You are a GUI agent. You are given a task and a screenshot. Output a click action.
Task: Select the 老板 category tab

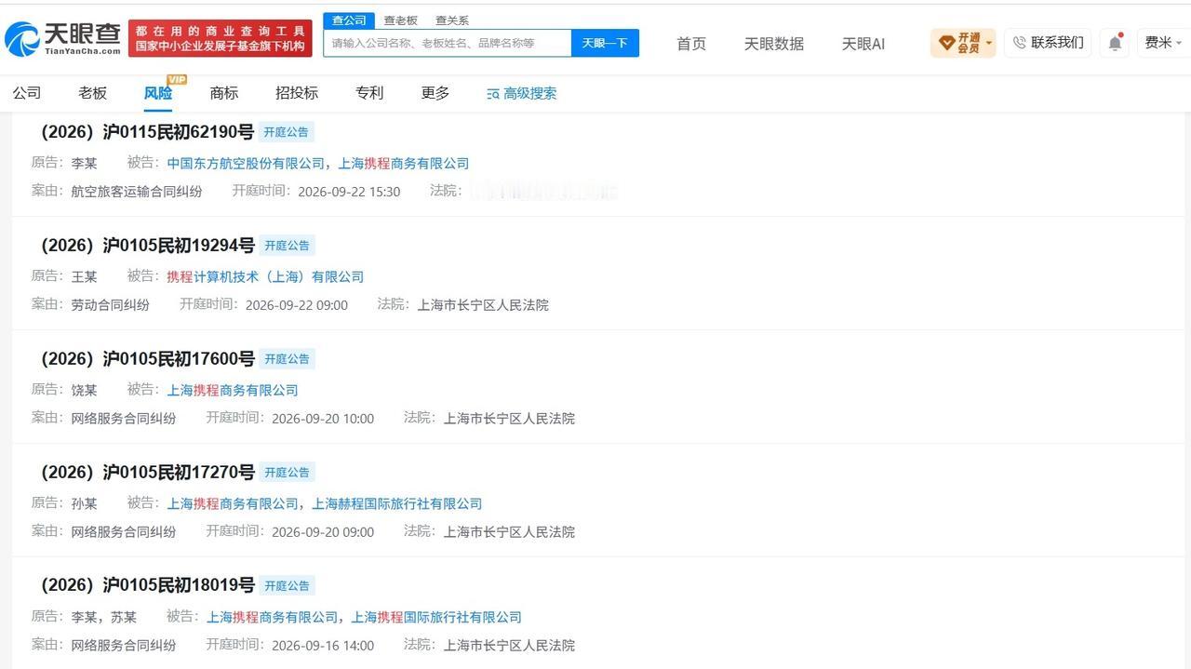coord(93,93)
